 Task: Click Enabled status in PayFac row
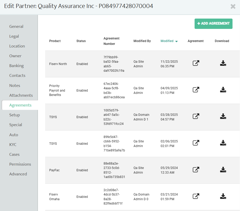[x=82, y=170]
